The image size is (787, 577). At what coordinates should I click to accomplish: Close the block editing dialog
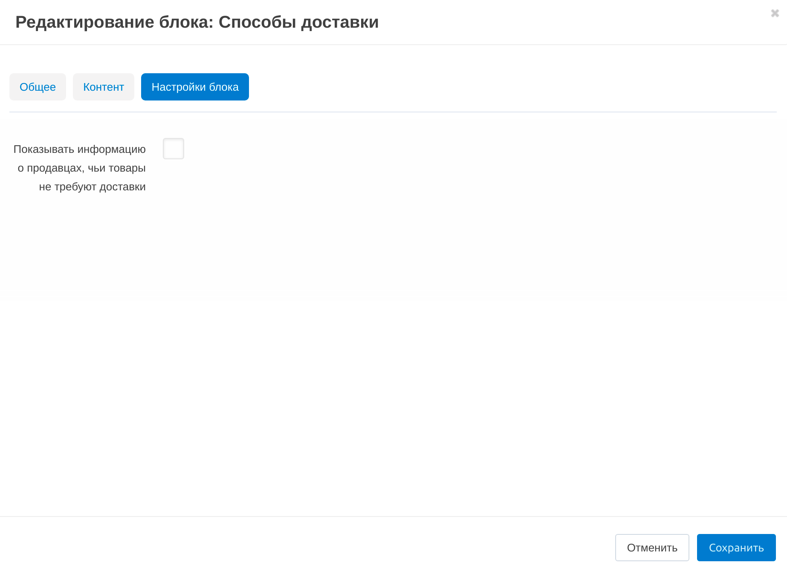(775, 13)
